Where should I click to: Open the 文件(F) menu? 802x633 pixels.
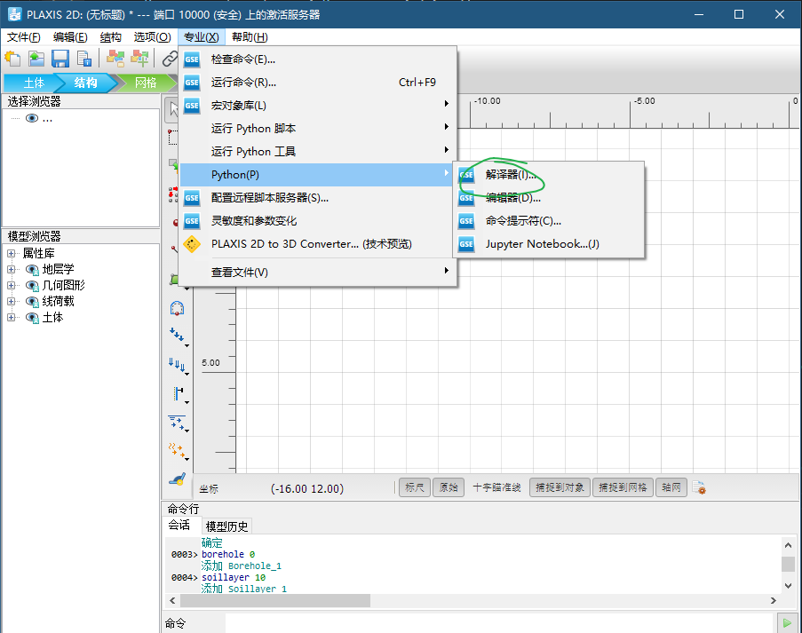tap(23, 36)
